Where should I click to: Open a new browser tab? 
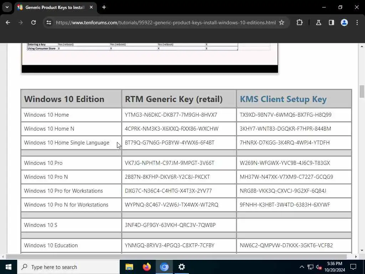tap(104, 7)
